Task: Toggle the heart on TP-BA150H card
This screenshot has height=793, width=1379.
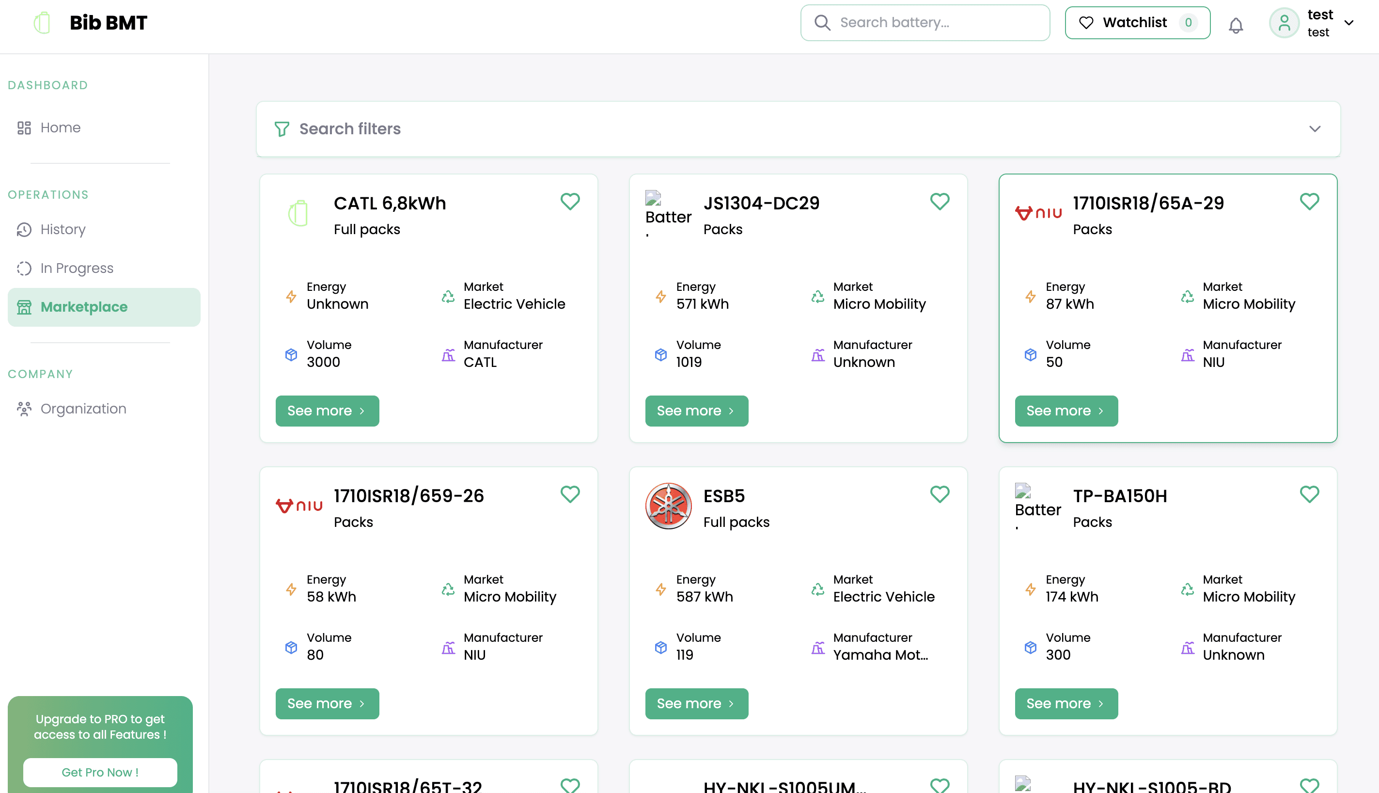Action: (1309, 494)
